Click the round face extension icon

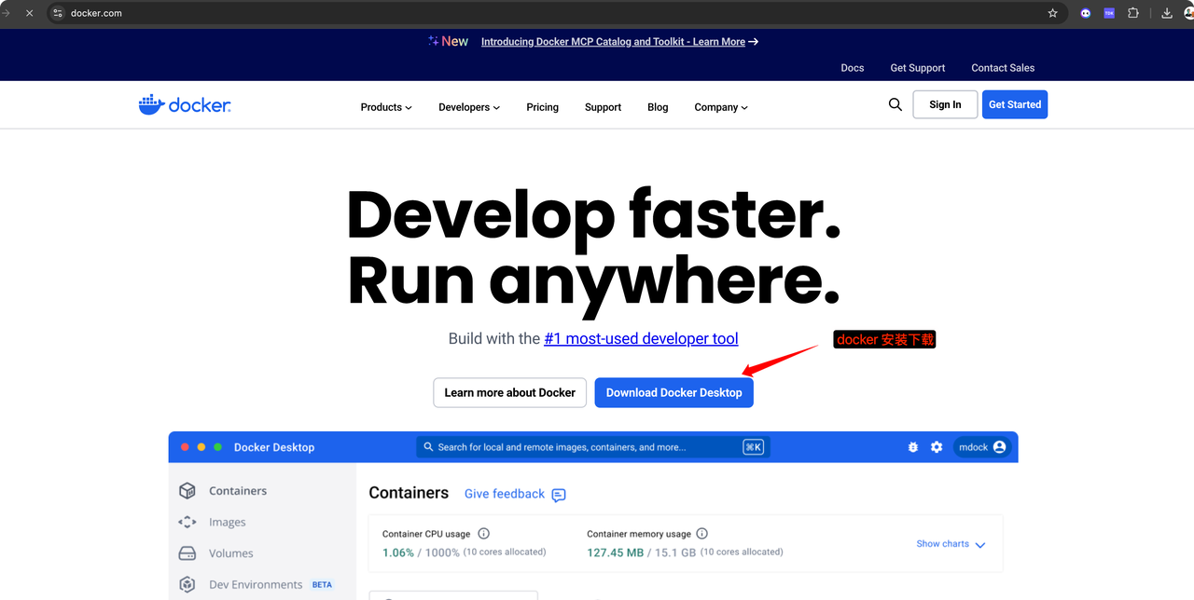(1085, 13)
